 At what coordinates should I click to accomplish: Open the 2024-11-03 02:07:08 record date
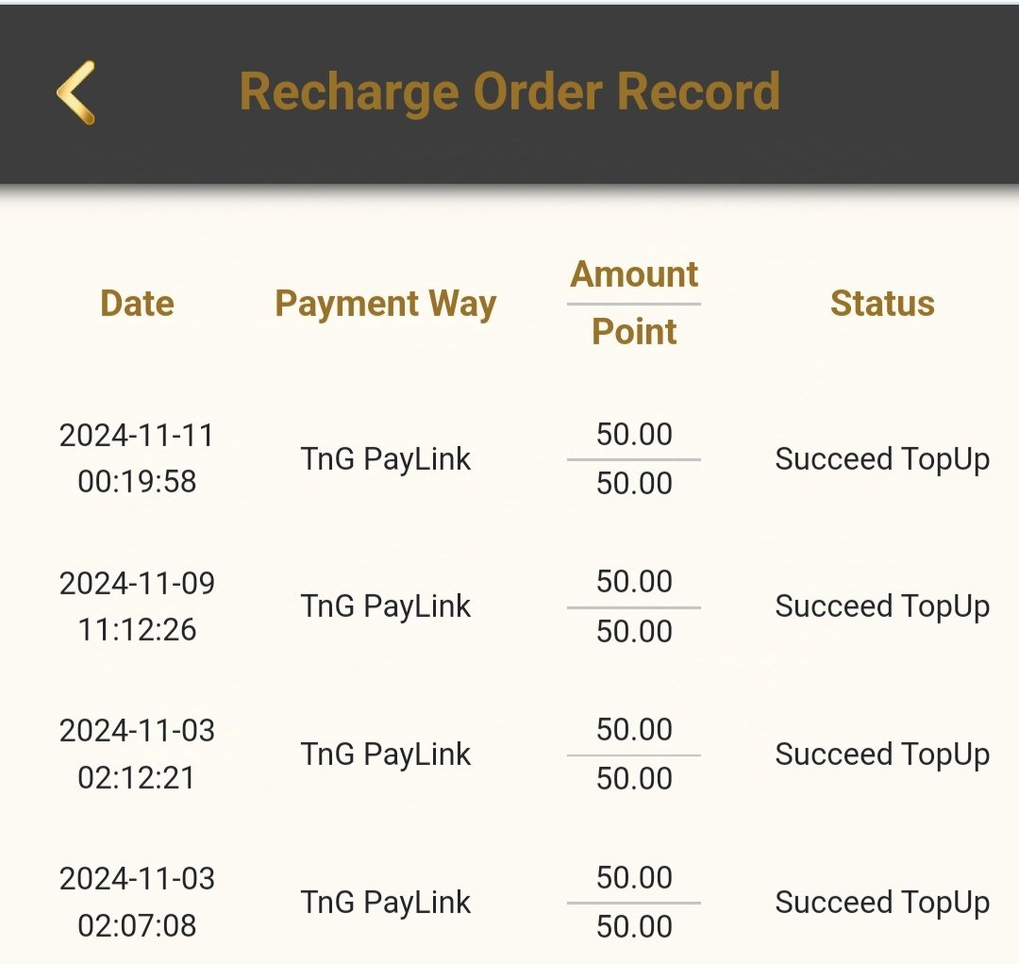coord(137,902)
